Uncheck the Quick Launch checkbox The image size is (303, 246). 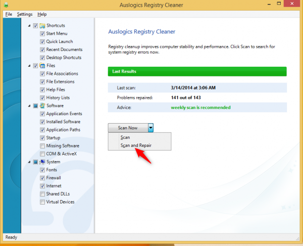42,42
